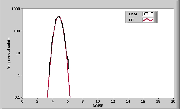Click the 0 x-axis minimum value
Viewport: 180px width, 109px height.
pos(22,101)
